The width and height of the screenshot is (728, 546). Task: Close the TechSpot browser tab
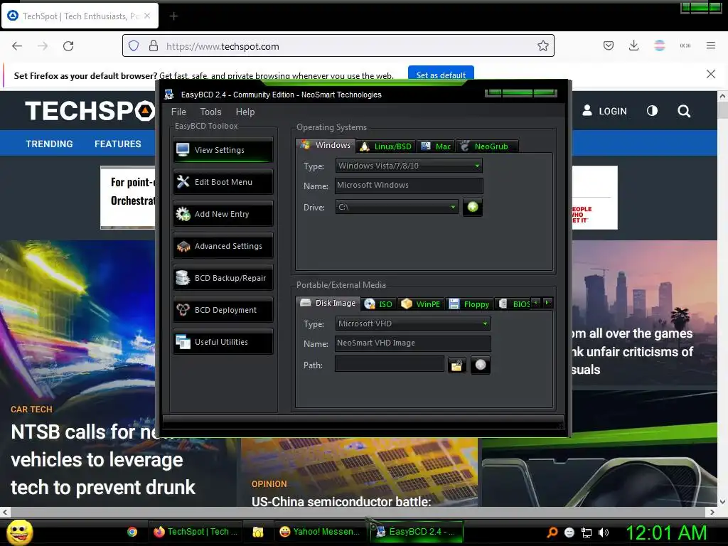[x=147, y=16]
